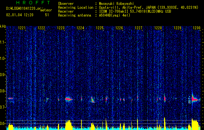Click the yellow intensity peak under 1230 echo
The height and width of the screenshot is (130, 204).
(x=195, y=124)
